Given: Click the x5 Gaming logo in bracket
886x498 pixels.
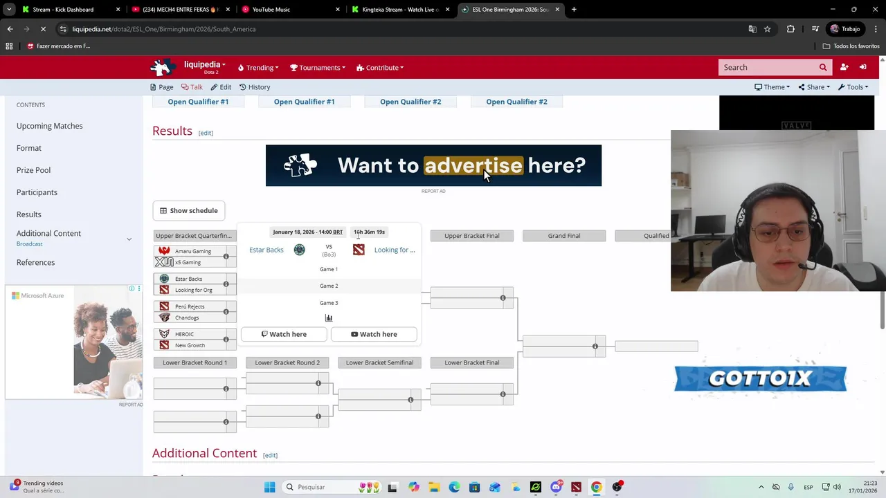Looking at the screenshot, I should 164,262.
